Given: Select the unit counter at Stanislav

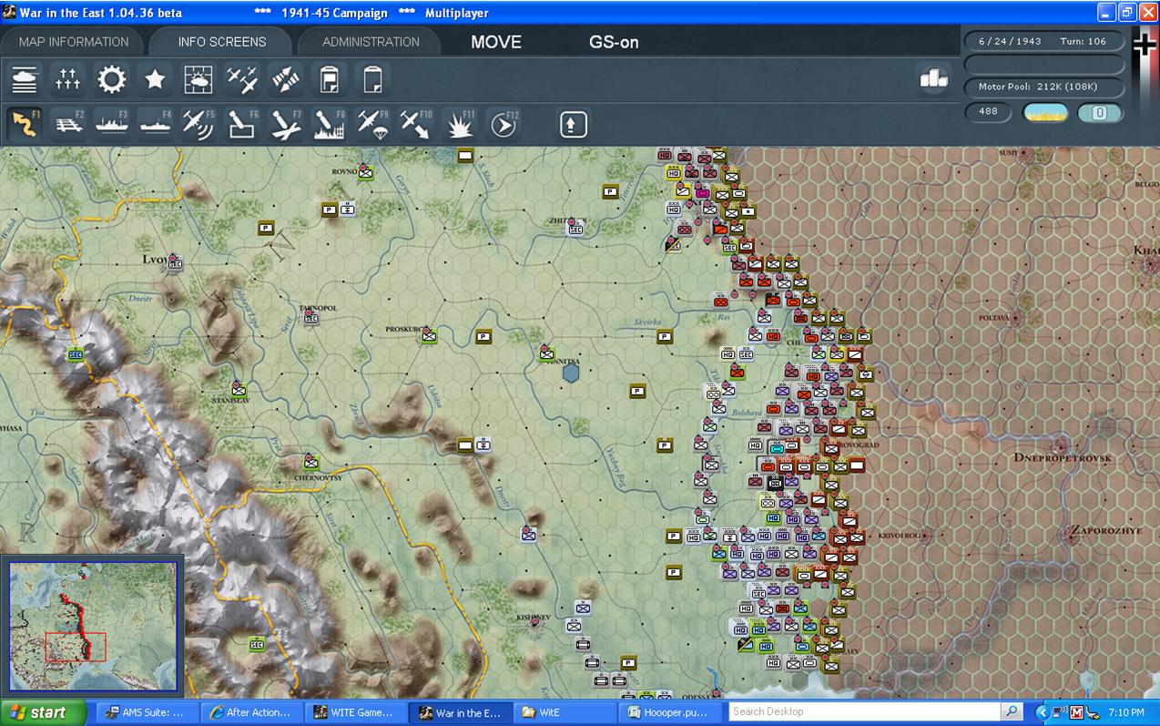Looking at the screenshot, I should click(239, 390).
